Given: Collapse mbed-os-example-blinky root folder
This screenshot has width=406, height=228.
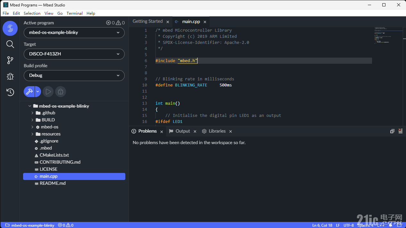Looking at the screenshot, I should tap(30, 106).
